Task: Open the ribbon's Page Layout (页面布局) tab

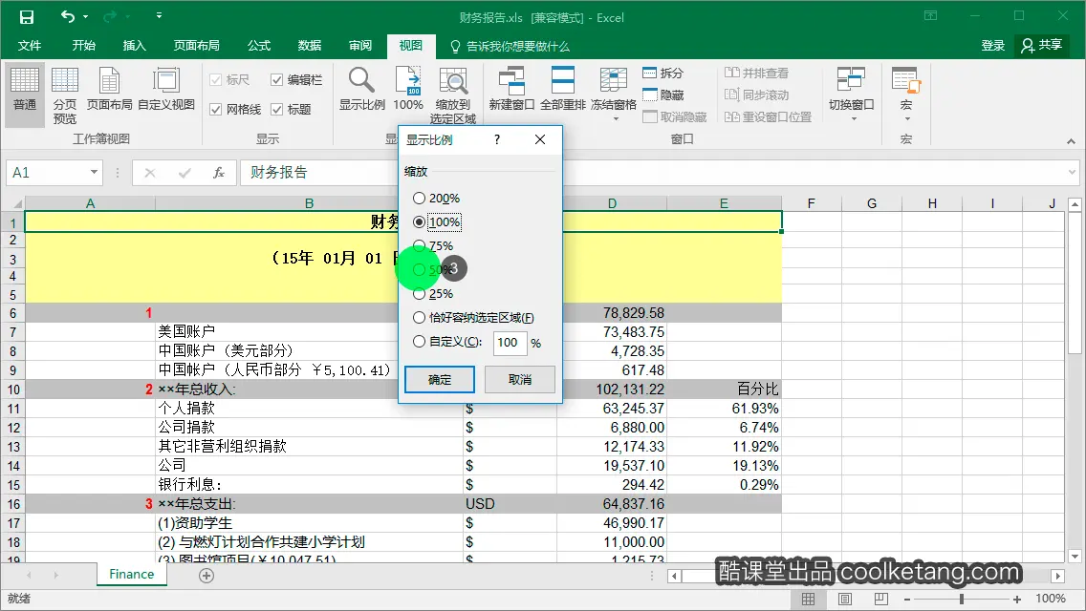Action: [x=196, y=46]
